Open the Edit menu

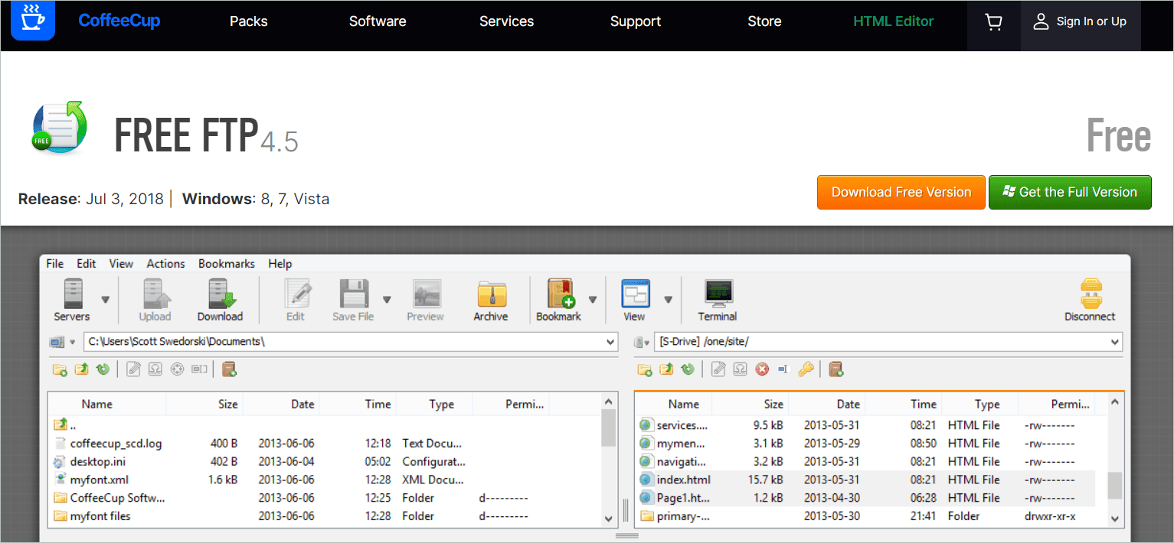point(87,263)
